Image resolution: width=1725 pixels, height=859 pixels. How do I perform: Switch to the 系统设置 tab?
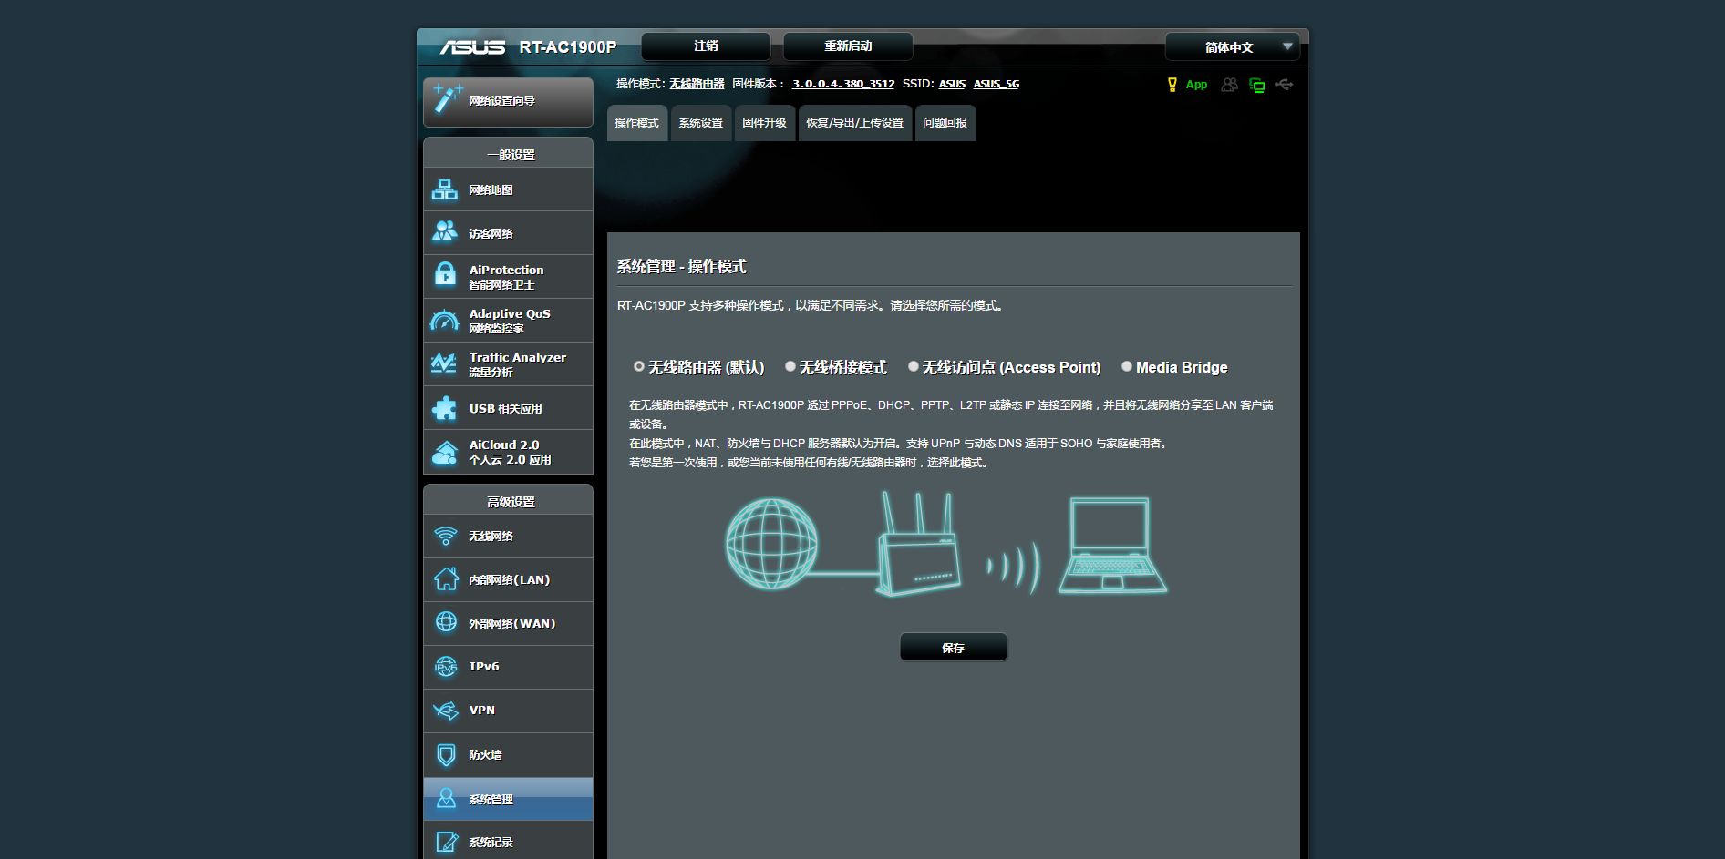[700, 123]
